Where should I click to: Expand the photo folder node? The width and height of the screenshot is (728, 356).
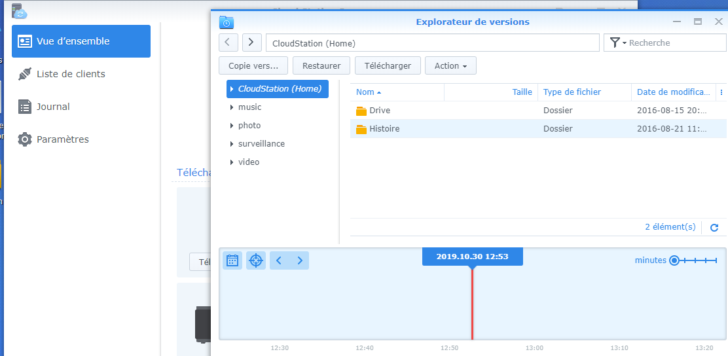click(232, 126)
